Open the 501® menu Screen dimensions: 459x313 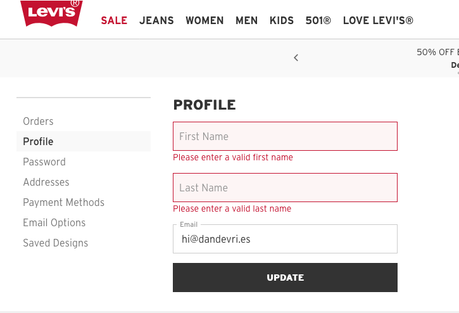318,20
